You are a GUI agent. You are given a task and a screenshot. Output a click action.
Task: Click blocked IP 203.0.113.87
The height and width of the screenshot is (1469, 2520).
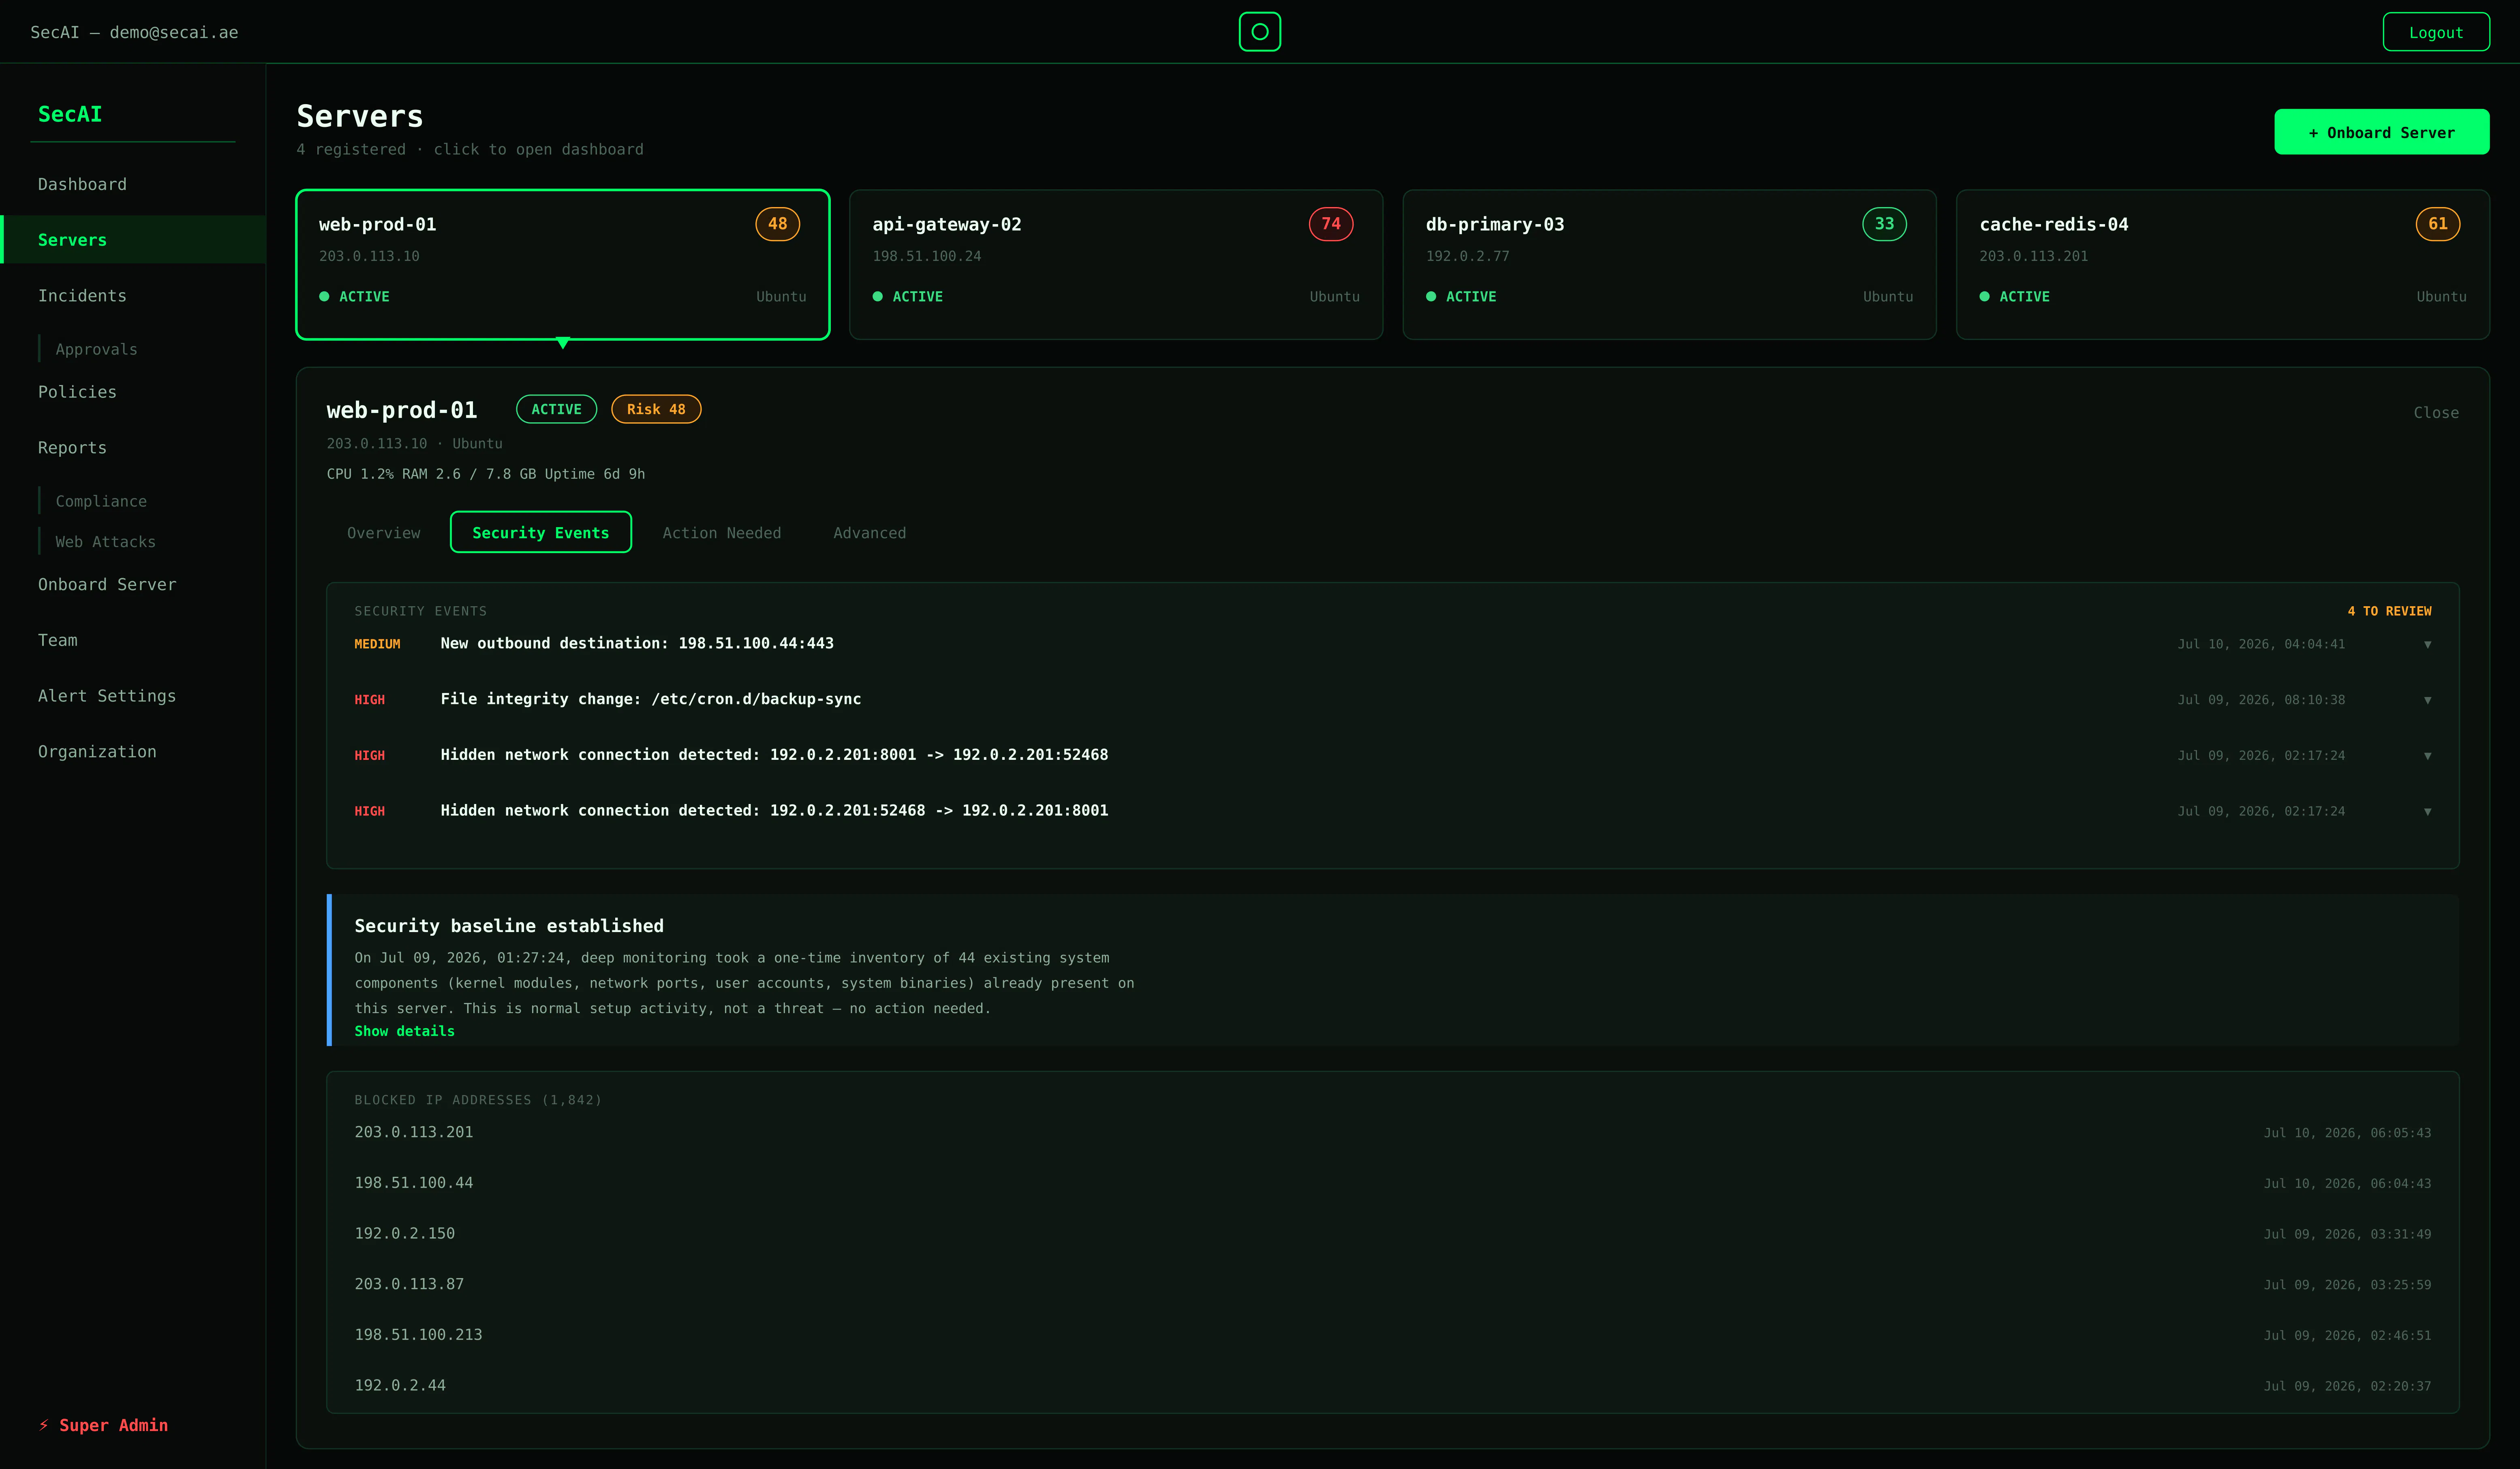pyautogui.click(x=409, y=1284)
